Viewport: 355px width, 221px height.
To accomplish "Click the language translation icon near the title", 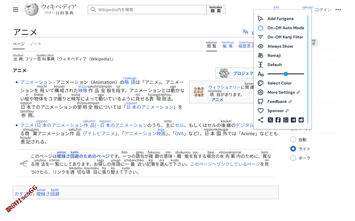I will click(245, 32).
